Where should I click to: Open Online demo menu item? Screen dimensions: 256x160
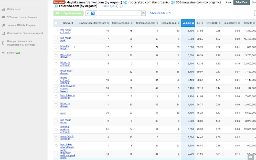click(14, 9)
